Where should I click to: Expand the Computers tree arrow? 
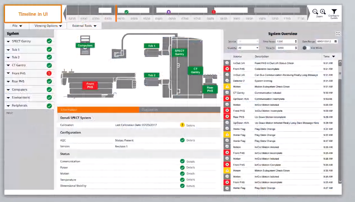point(8,90)
